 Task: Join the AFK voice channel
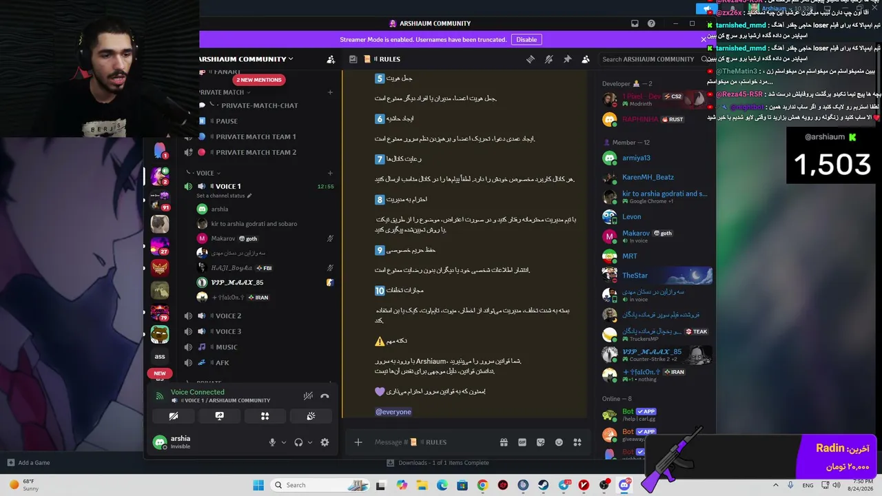[x=260, y=363]
